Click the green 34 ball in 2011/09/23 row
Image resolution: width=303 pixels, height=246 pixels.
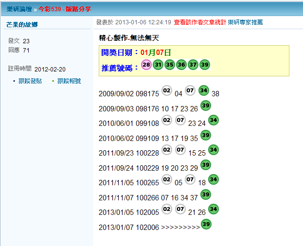[213, 150]
